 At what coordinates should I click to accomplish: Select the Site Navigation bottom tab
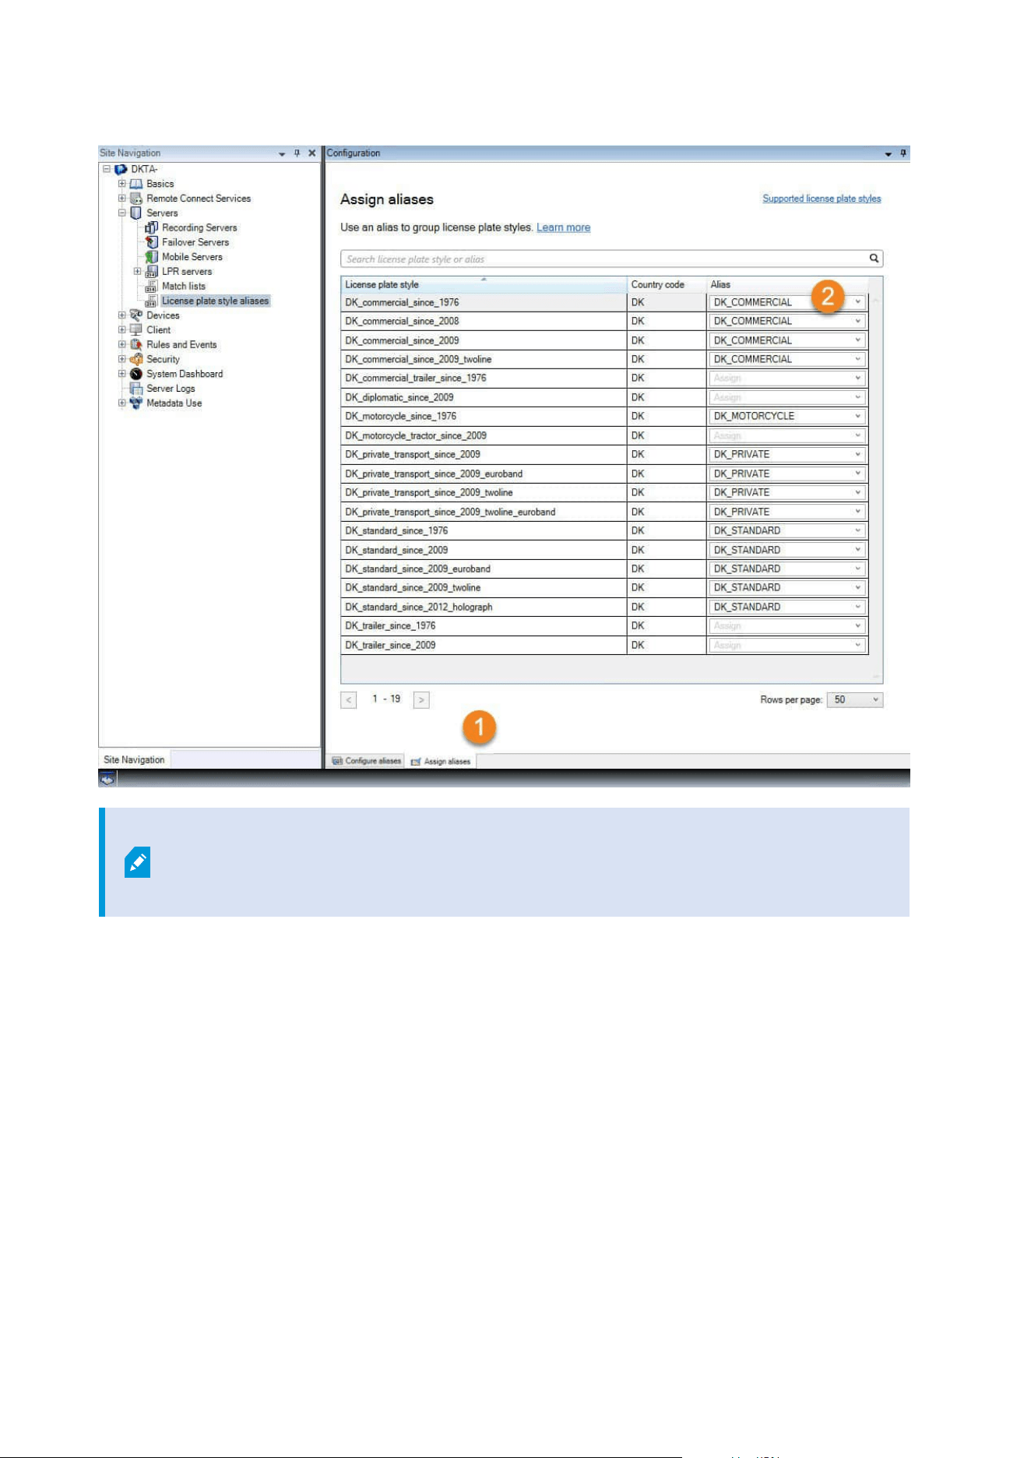pyautogui.click(x=134, y=759)
